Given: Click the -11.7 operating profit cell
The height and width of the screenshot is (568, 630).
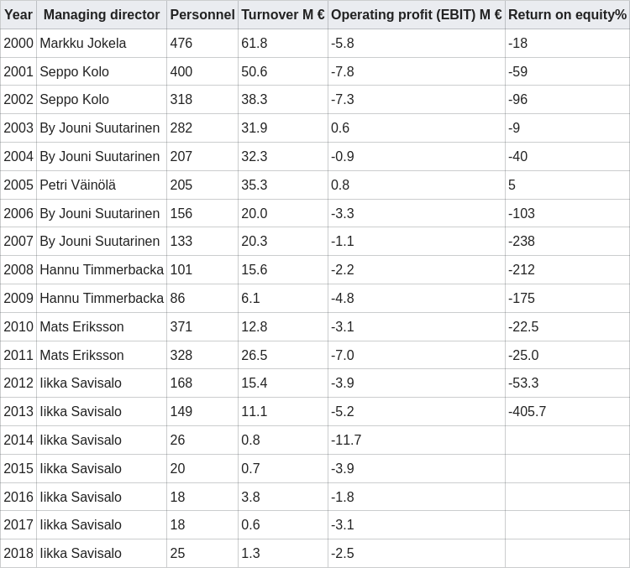Looking at the screenshot, I should (x=346, y=440).
